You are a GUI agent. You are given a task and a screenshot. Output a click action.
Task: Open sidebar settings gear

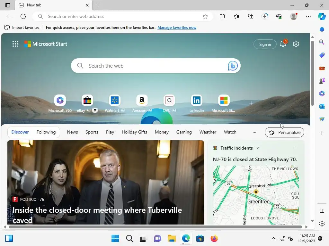(x=322, y=224)
